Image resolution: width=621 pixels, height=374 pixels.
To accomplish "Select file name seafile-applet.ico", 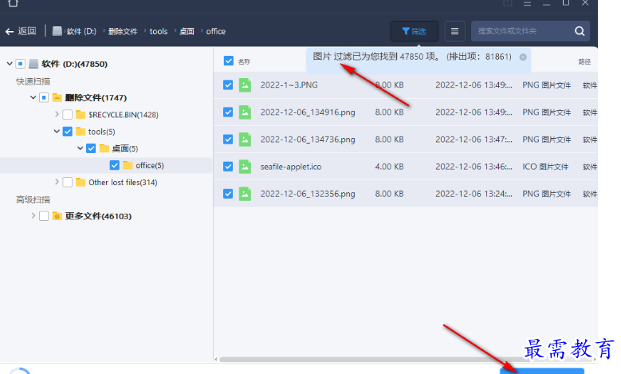I will point(291,167).
